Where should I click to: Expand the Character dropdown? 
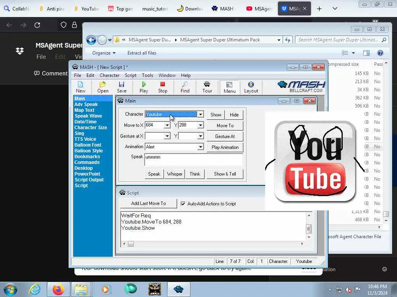pos(200,114)
